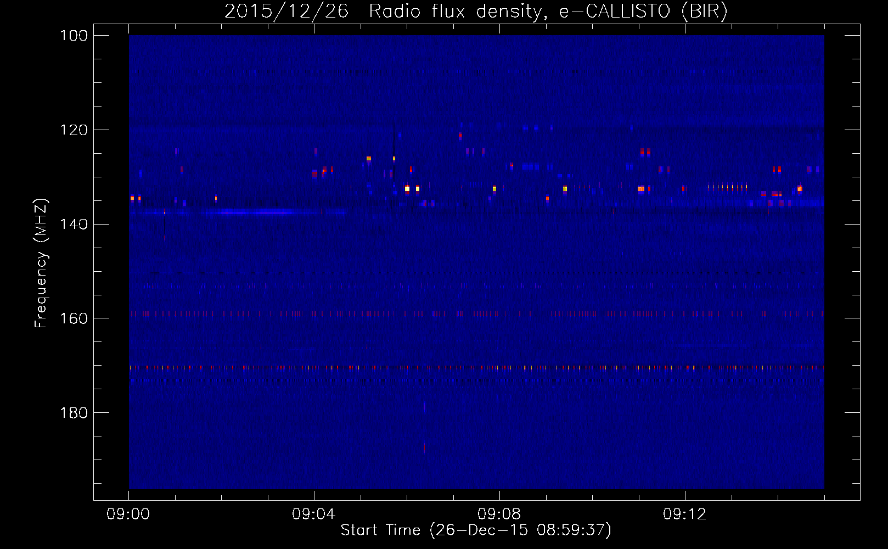Click the 120 frequency tick label
This screenshot has width=888, height=549.
point(73,130)
